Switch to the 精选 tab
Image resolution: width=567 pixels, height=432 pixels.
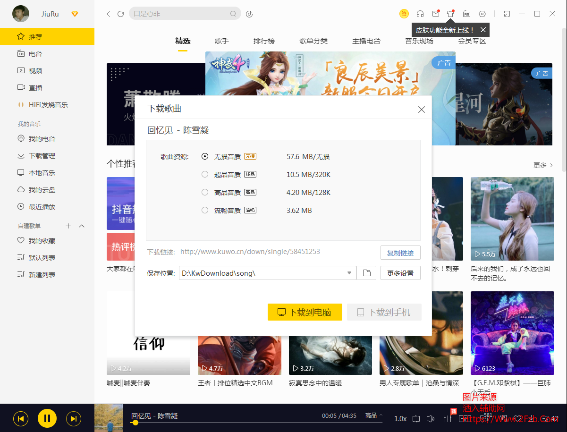183,41
